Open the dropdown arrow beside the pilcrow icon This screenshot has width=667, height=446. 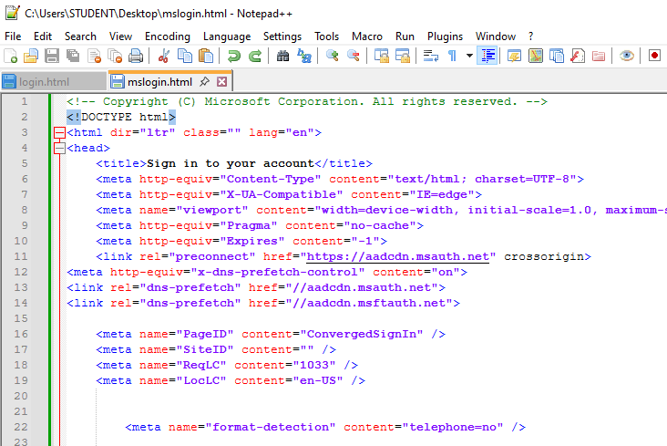(469, 56)
